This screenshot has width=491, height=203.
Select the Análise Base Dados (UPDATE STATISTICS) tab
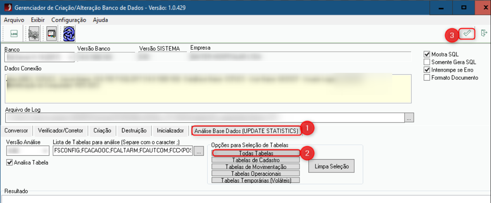coord(246,131)
